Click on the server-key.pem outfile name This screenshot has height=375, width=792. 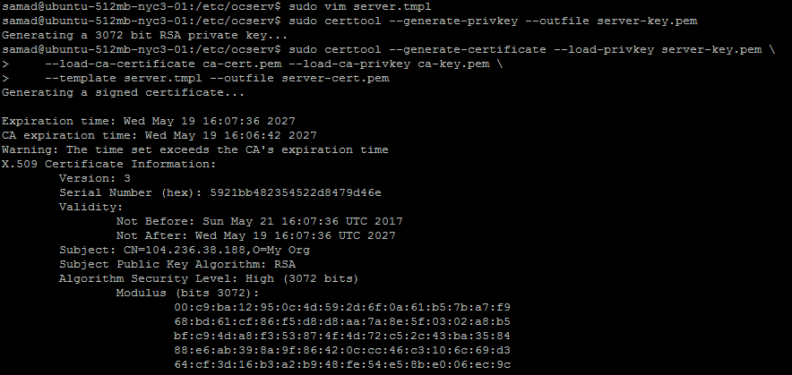tap(647, 21)
